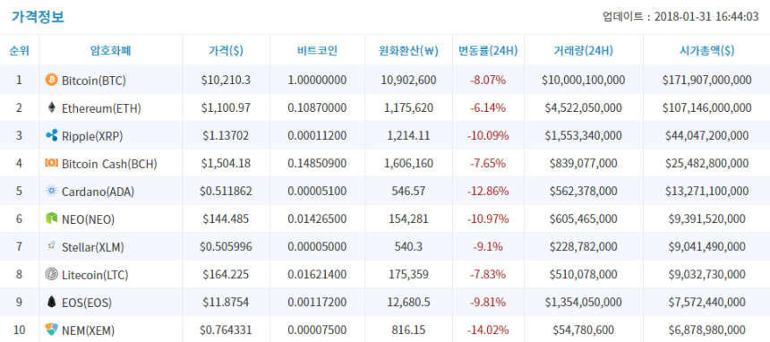This screenshot has height=342, width=770.
Task: Click Bitcoin volume $10,000,100,000
Action: point(584,80)
